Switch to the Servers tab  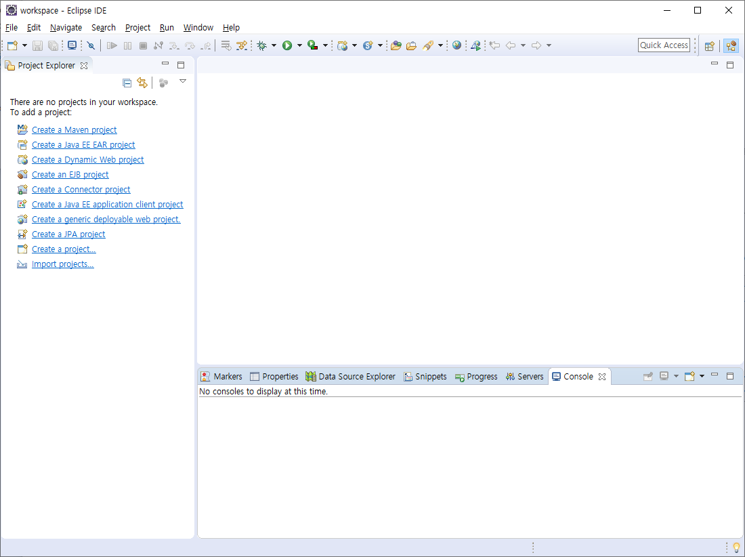[524, 376]
